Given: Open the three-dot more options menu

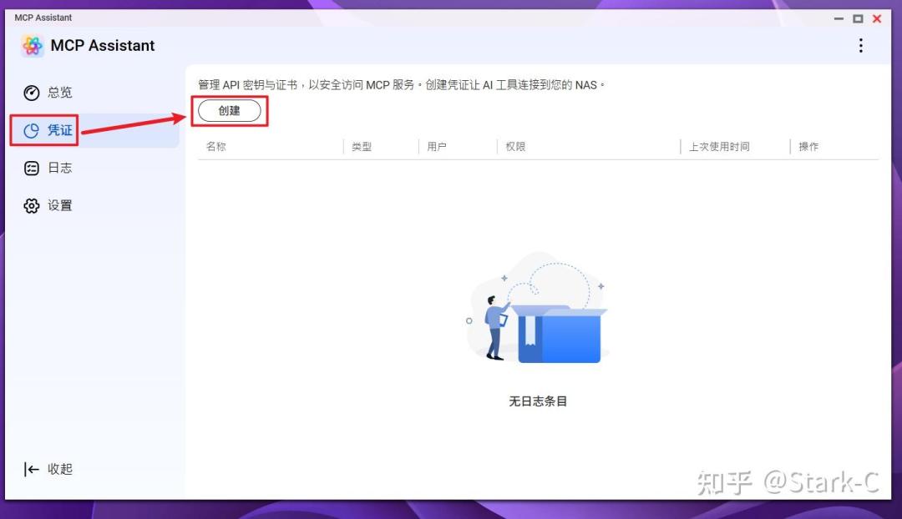Looking at the screenshot, I should [x=860, y=45].
